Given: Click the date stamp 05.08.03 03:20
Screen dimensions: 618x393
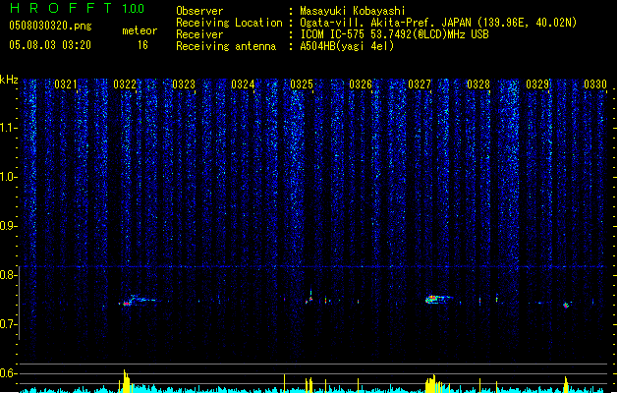Looking at the screenshot, I should [x=50, y=45].
